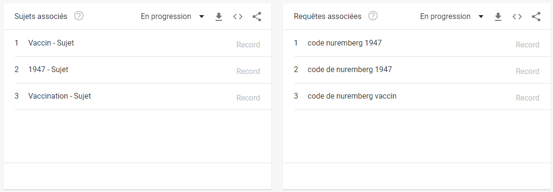Open the 1947 - Sujet topic

tap(48, 70)
